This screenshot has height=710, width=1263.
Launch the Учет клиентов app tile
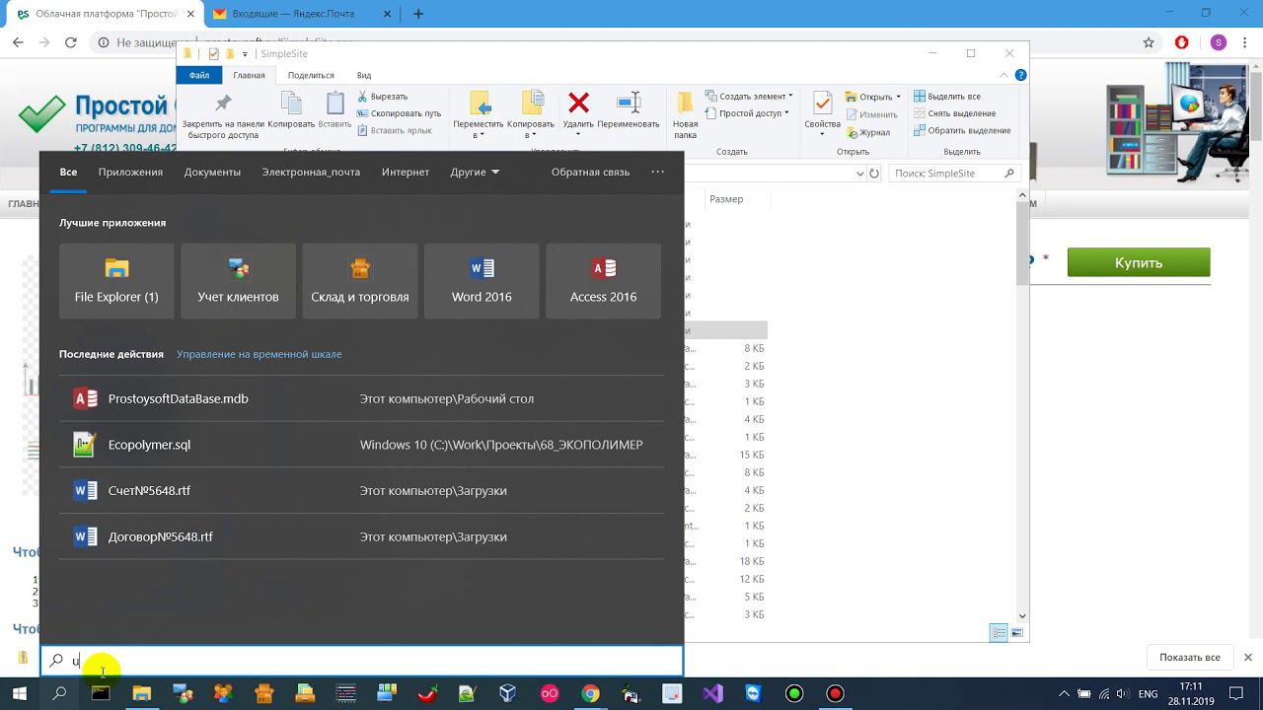click(x=238, y=281)
